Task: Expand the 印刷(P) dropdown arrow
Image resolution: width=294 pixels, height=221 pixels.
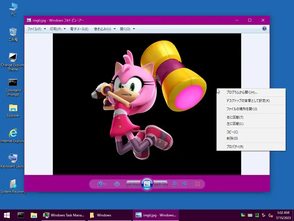Action: [x=65, y=29]
